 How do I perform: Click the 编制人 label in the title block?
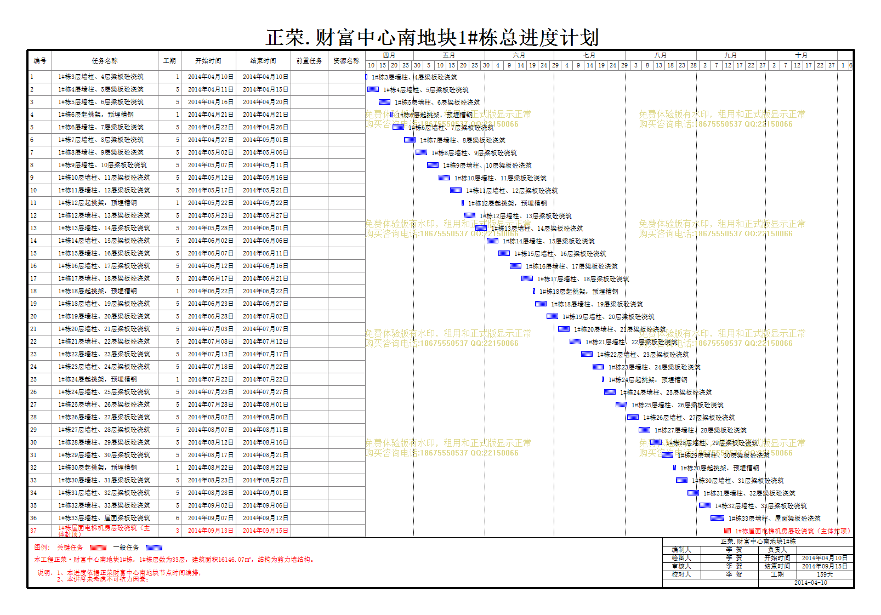pos(681,550)
